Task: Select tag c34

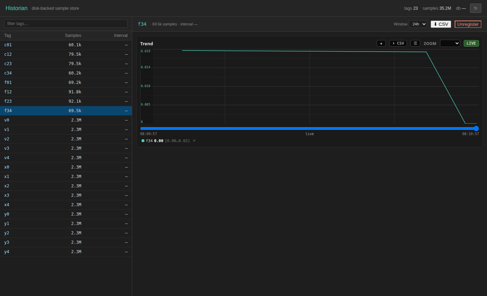Action: pyautogui.click(x=66, y=73)
